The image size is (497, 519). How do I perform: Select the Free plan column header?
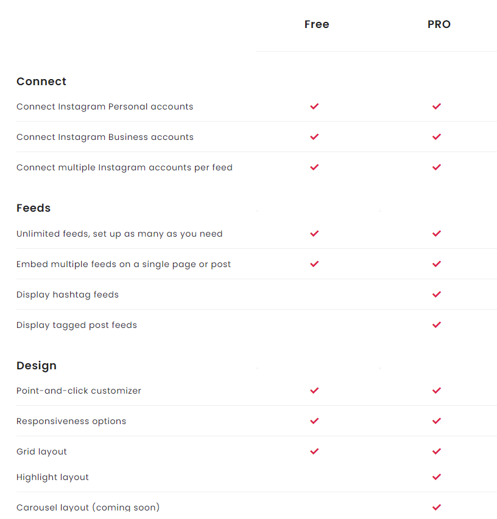[317, 24]
